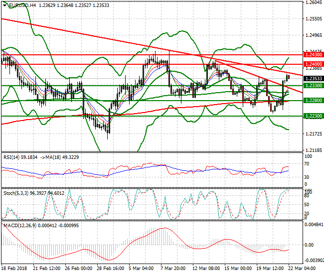Image resolution: width=324 pixels, height=274 pixels.
Task: Click the RSI 70 level scale value
Action: [307, 164]
